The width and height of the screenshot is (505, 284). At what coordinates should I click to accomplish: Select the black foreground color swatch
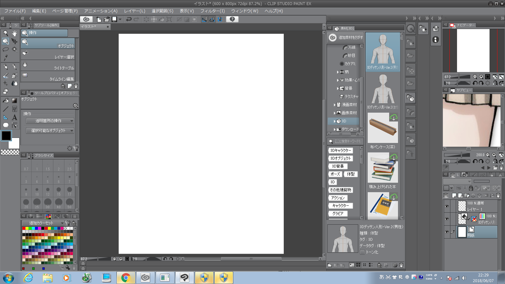(x=6, y=136)
